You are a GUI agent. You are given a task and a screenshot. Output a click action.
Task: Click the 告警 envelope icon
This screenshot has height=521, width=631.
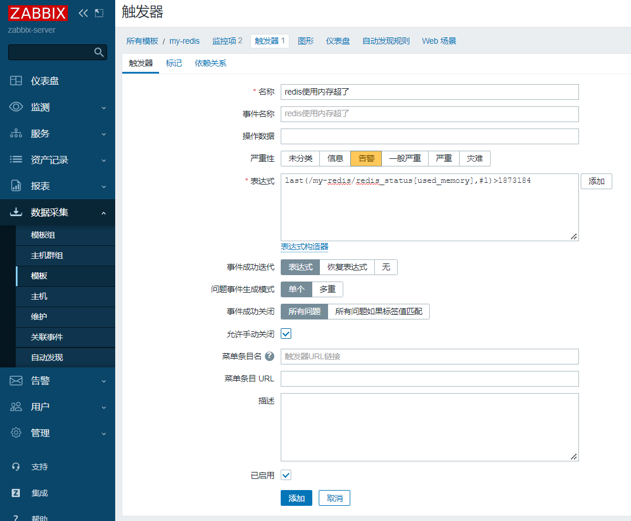pos(16,380)
